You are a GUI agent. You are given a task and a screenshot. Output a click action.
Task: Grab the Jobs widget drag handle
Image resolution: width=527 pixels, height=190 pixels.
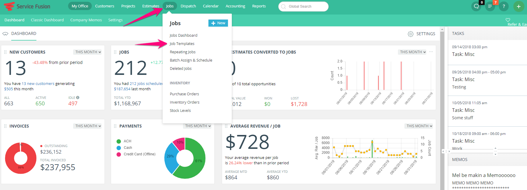click(x=115, y=52)
